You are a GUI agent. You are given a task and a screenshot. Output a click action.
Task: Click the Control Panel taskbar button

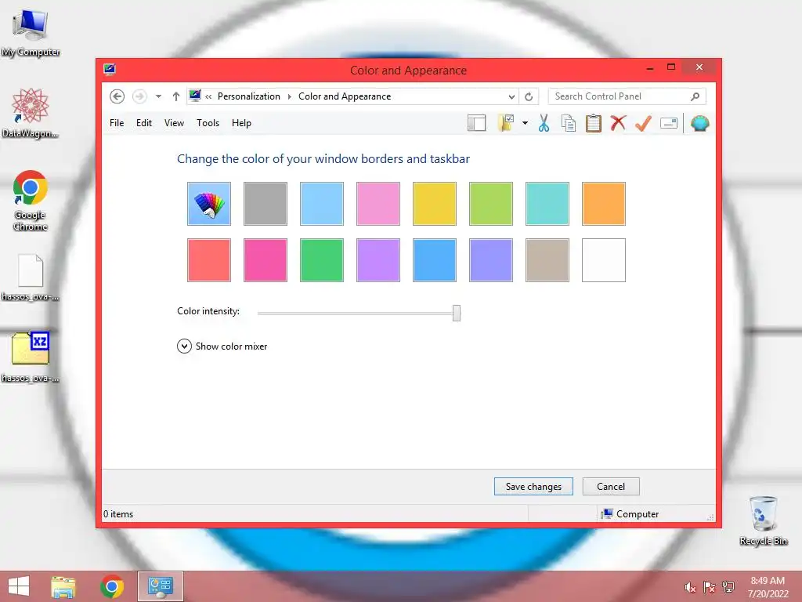(161, 586)
